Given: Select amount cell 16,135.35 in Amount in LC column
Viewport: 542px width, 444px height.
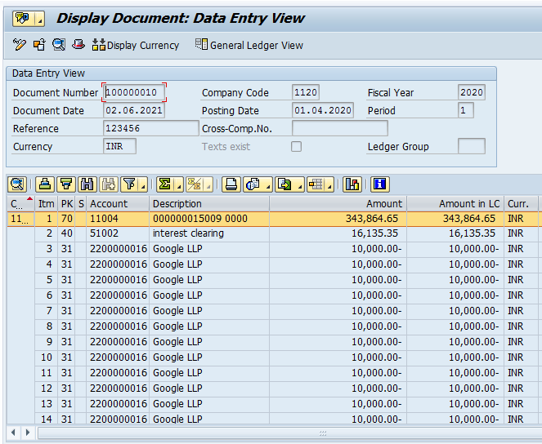Looking at the screenshot, I should [x=455, y=233].
